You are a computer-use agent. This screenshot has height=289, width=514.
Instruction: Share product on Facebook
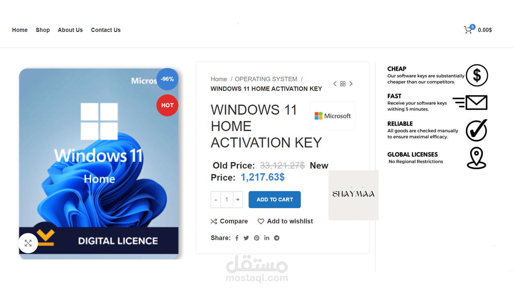237,238
